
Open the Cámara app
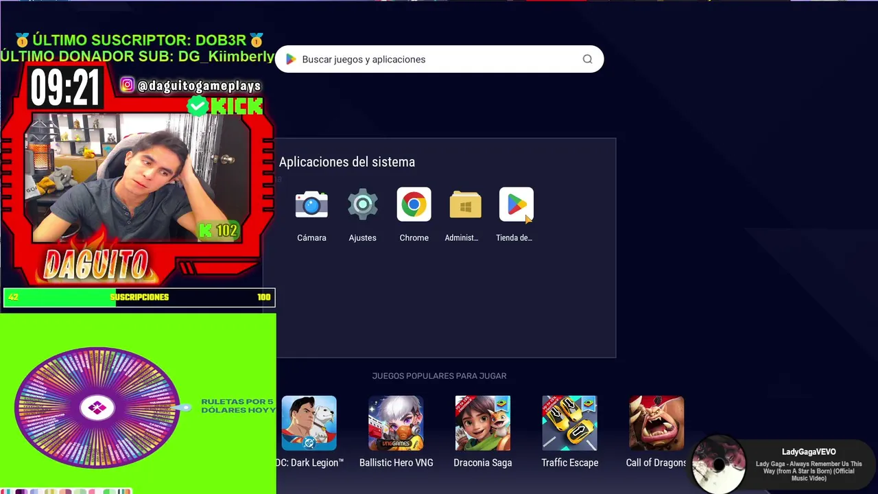coord(311,204)
